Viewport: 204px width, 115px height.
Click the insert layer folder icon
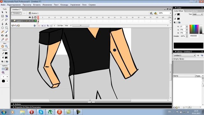pyautogui.click(x=18, y=26)
